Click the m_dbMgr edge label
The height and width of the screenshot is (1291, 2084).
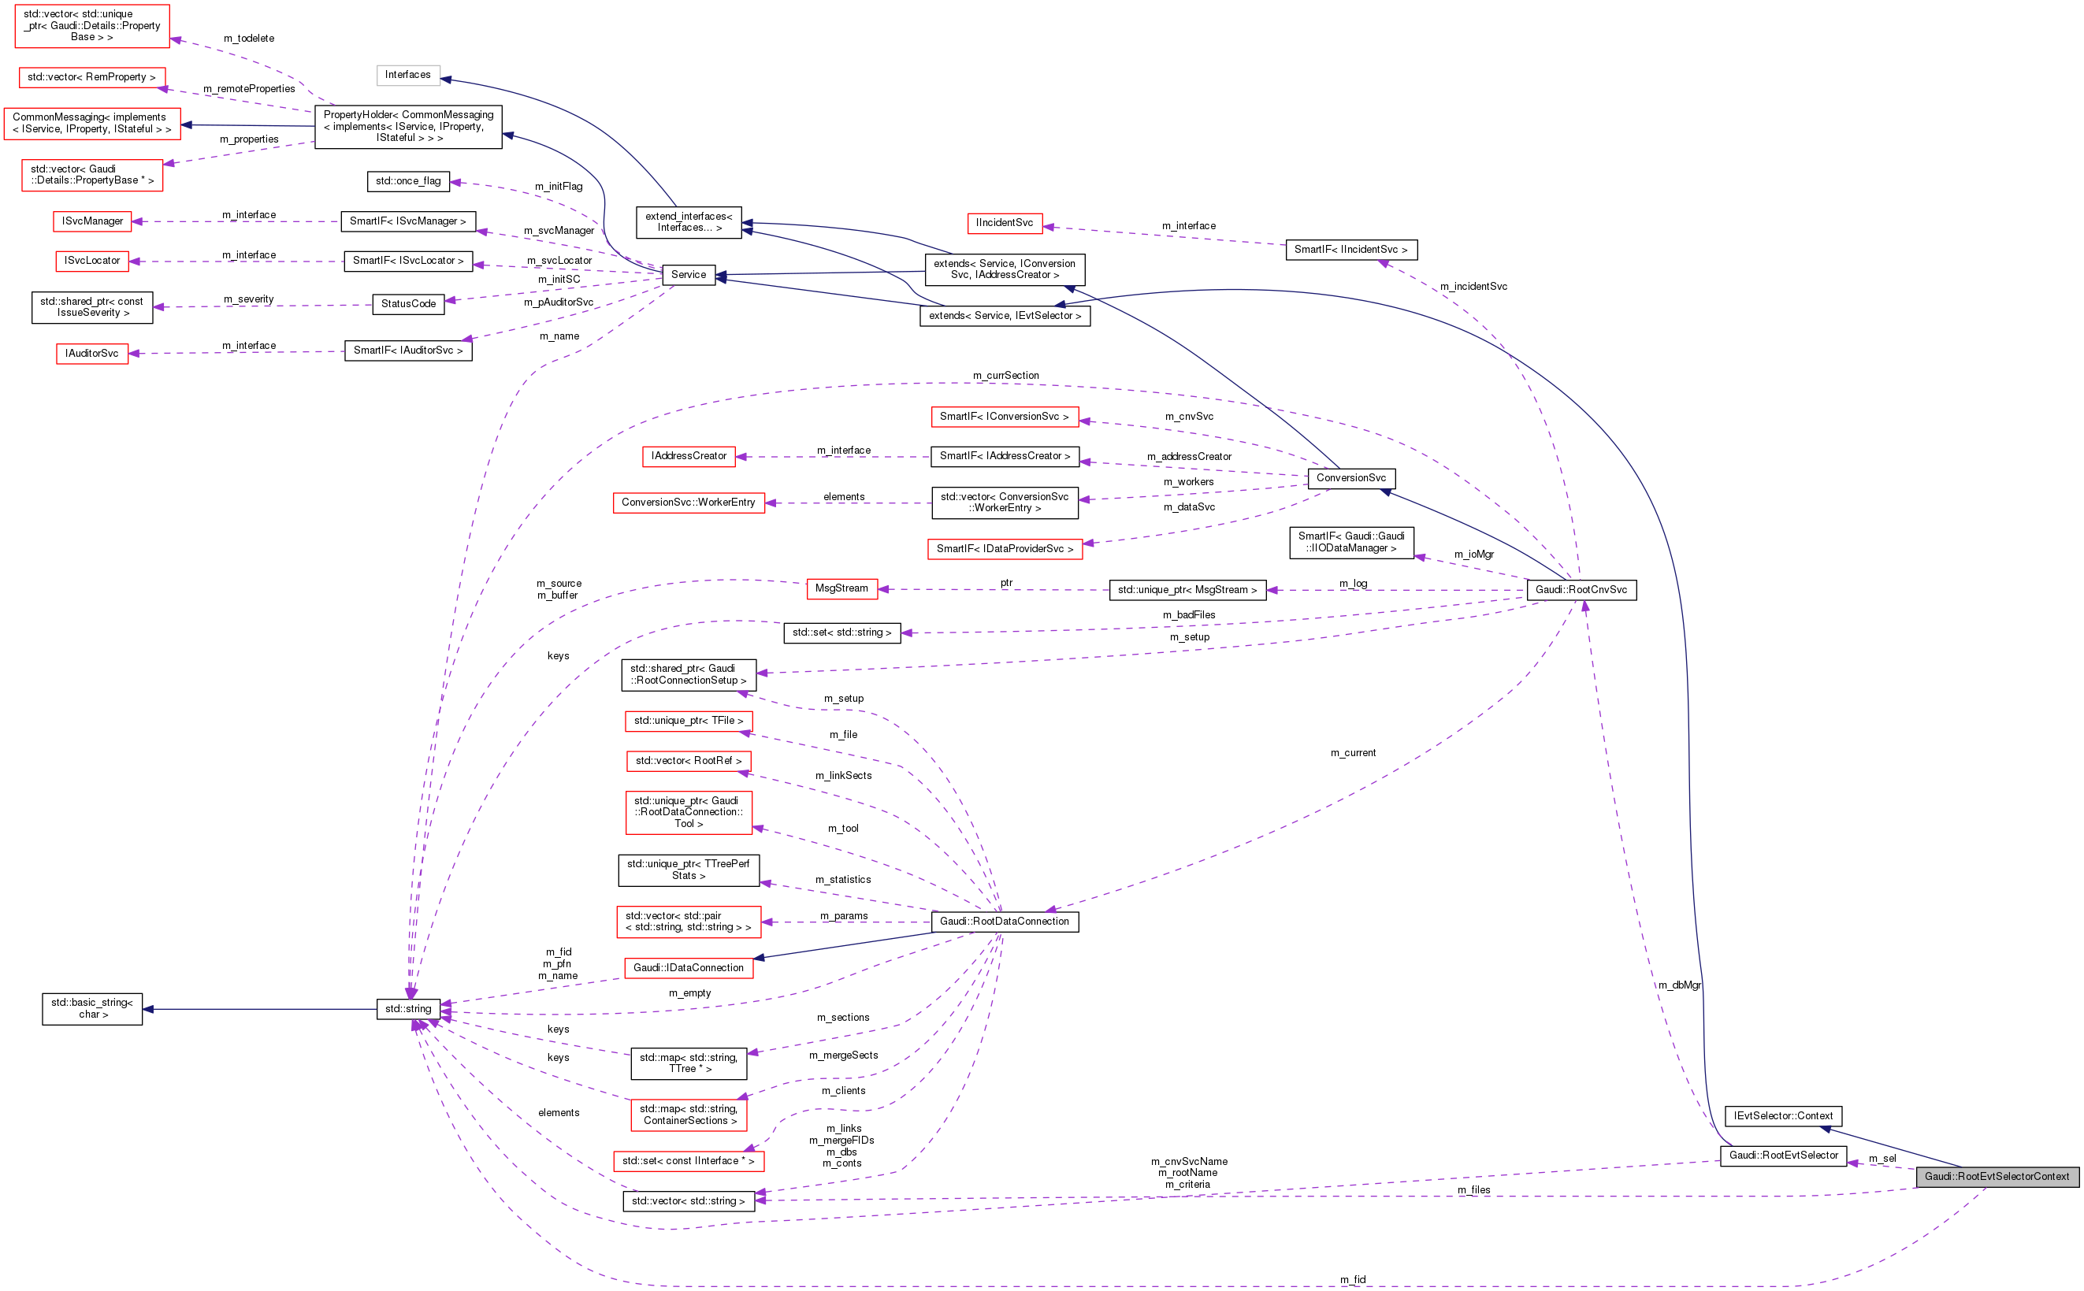click(x=1679, y=985)
